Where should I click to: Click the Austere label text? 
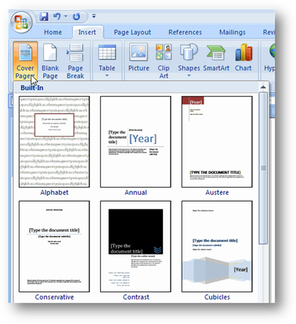click(x=217, y=192)
